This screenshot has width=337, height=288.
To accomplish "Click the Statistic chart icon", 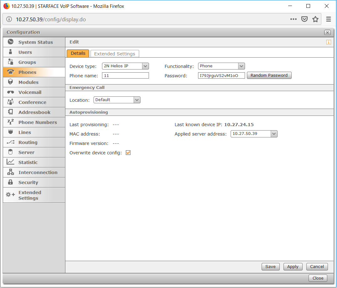I will (11, 162).
